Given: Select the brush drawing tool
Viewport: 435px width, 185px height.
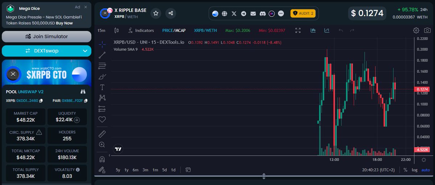Looking at the screenshot, I should coord(102,76).
